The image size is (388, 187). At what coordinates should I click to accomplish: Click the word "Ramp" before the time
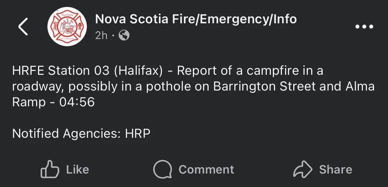(29, 102)
